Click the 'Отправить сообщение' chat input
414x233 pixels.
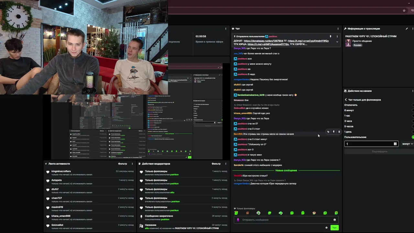click(x=286, y=220)
